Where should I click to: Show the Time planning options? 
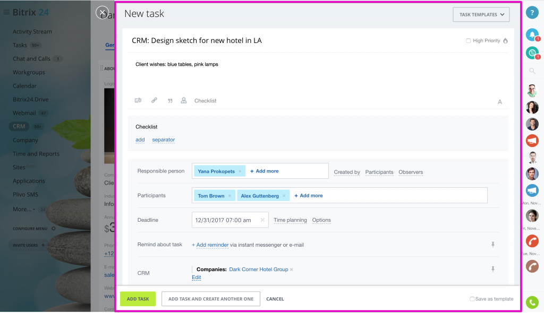click(290, 220)
